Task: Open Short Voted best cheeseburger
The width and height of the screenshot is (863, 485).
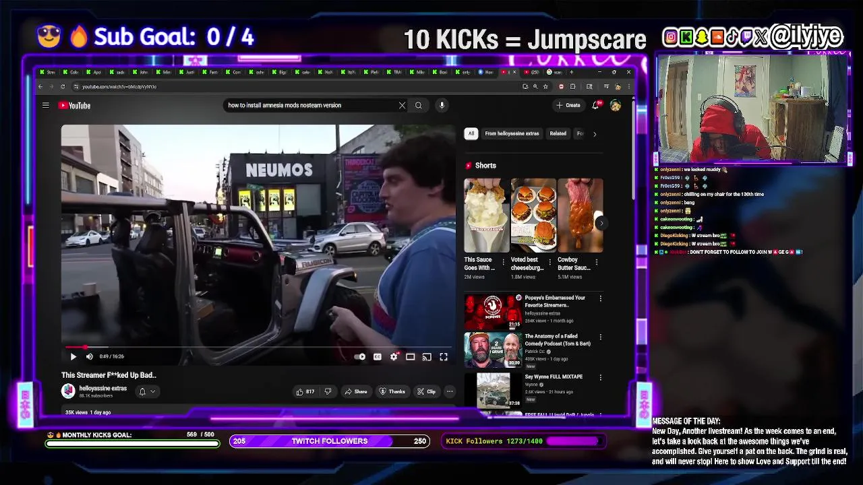Action: [x=533, y=216]
